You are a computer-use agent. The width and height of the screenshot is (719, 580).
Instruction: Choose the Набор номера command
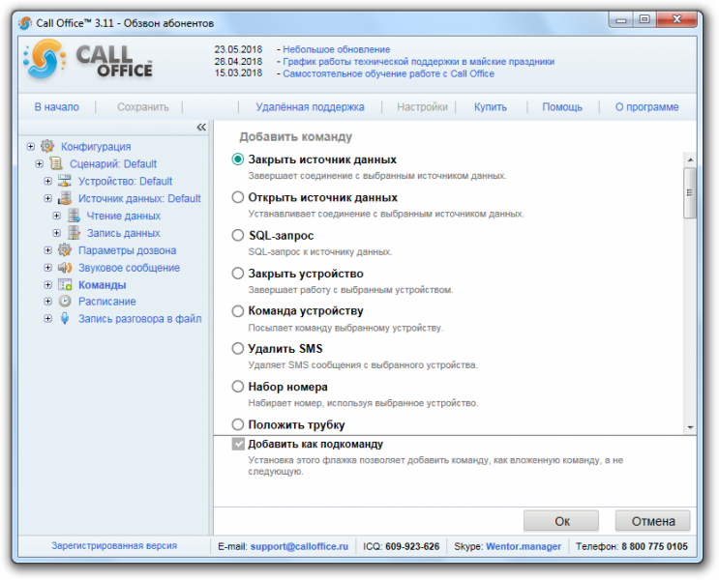[237, 387]
